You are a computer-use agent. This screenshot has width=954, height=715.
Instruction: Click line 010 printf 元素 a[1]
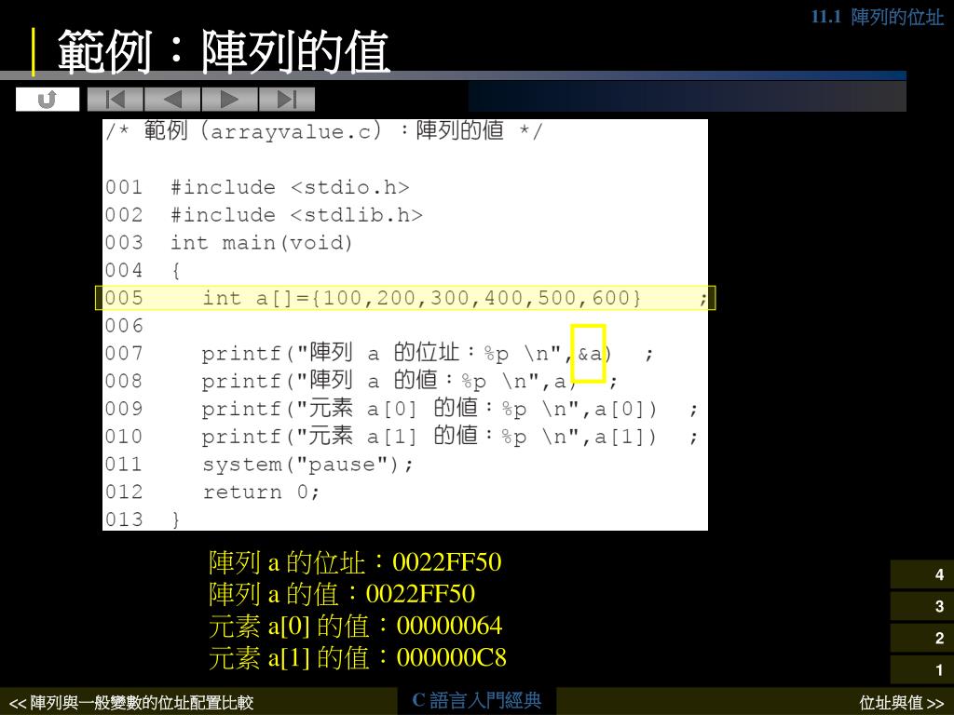pyautogui.click(x=402, y=437)
